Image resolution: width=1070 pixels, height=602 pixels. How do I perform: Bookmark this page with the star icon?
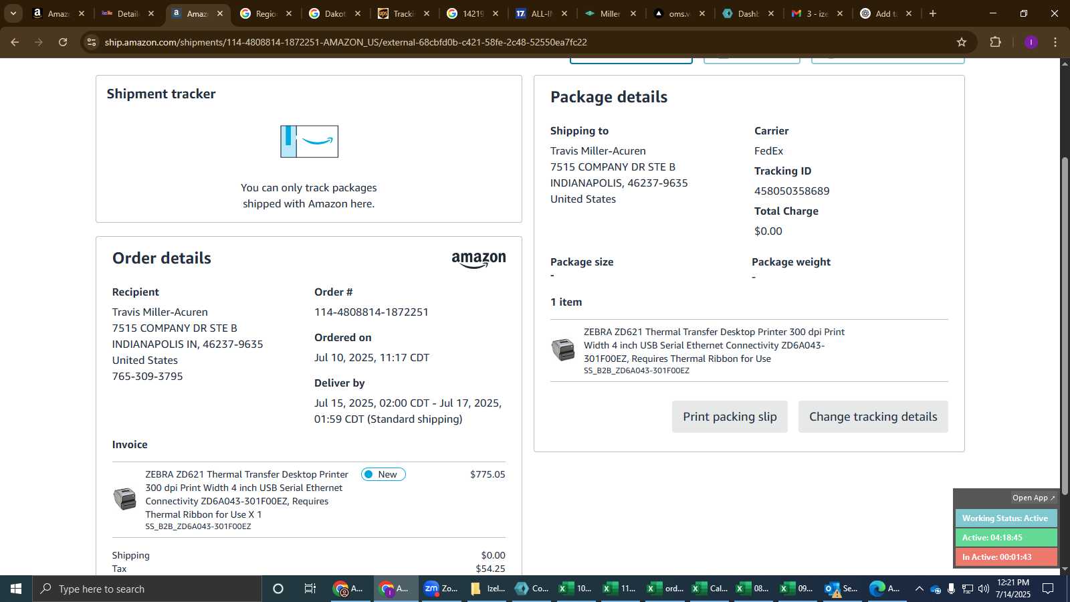tap(962, 42)
